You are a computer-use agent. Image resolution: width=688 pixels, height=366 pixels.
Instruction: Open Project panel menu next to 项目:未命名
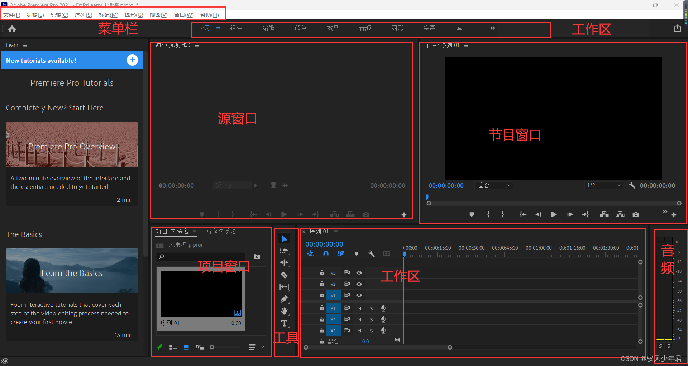coord(195,232)
